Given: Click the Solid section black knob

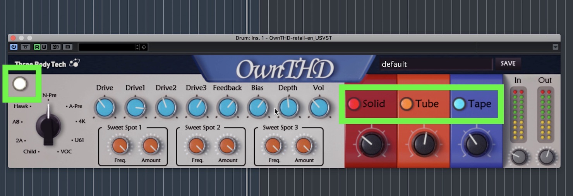Looking at the screenshot, I should point(371,144).
